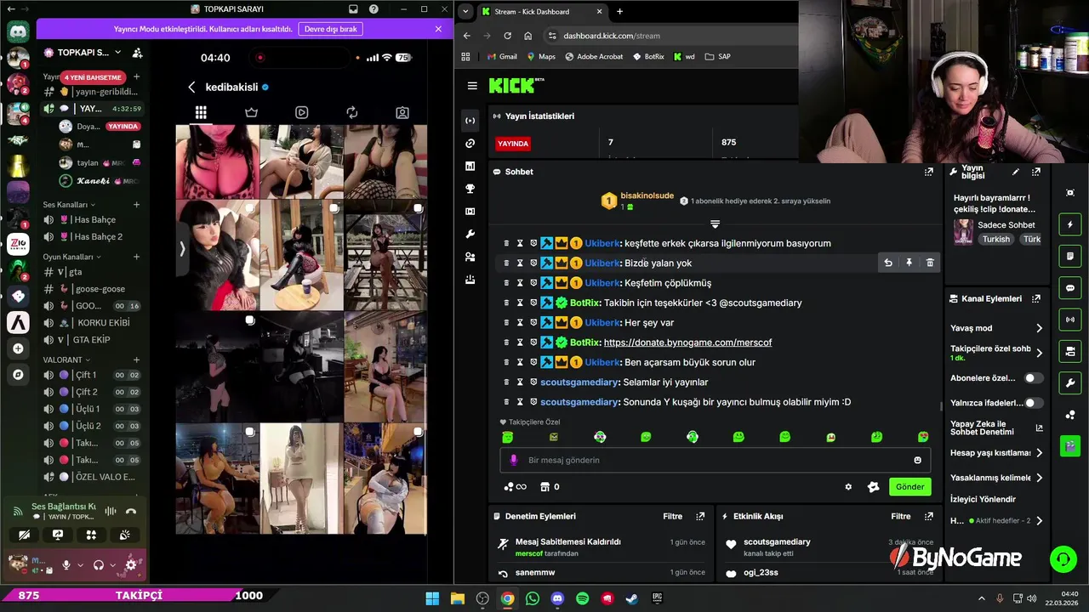Image resolution: width=1089 pixels, height=612 pixels.
Task: Jump to the '4 YENİ BAHSETME' mentions
Action: tap(93, 77)
